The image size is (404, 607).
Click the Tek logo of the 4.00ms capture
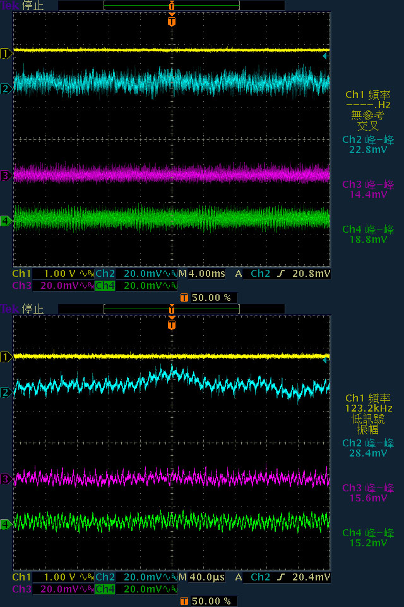(x=9, y=6)
